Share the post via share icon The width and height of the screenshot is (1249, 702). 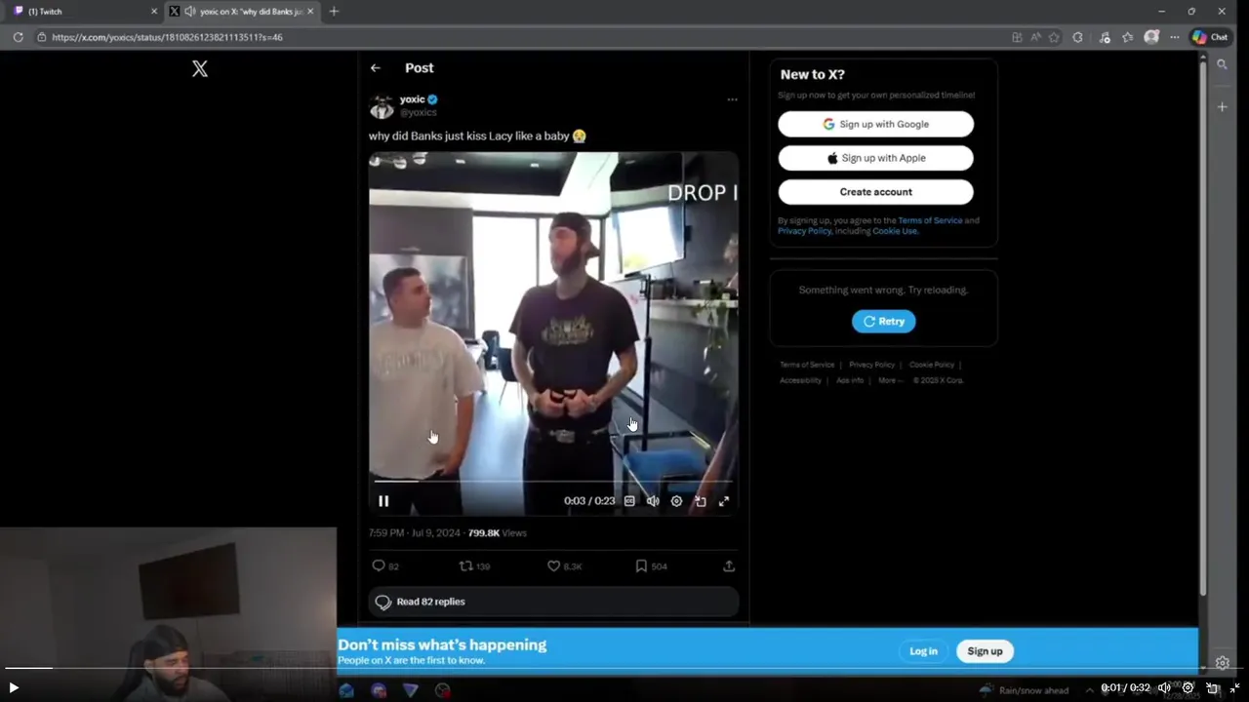(728, 565)
